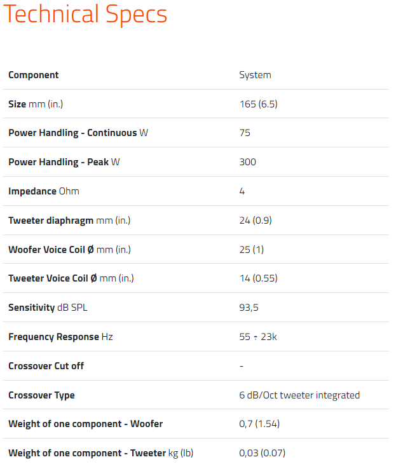Click the Sensitivity dB SPL label
Image resolution: width=396 pixels, height=469 pixels.
(x=47, y=308)
